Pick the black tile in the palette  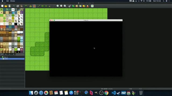[x=16, y=24]
